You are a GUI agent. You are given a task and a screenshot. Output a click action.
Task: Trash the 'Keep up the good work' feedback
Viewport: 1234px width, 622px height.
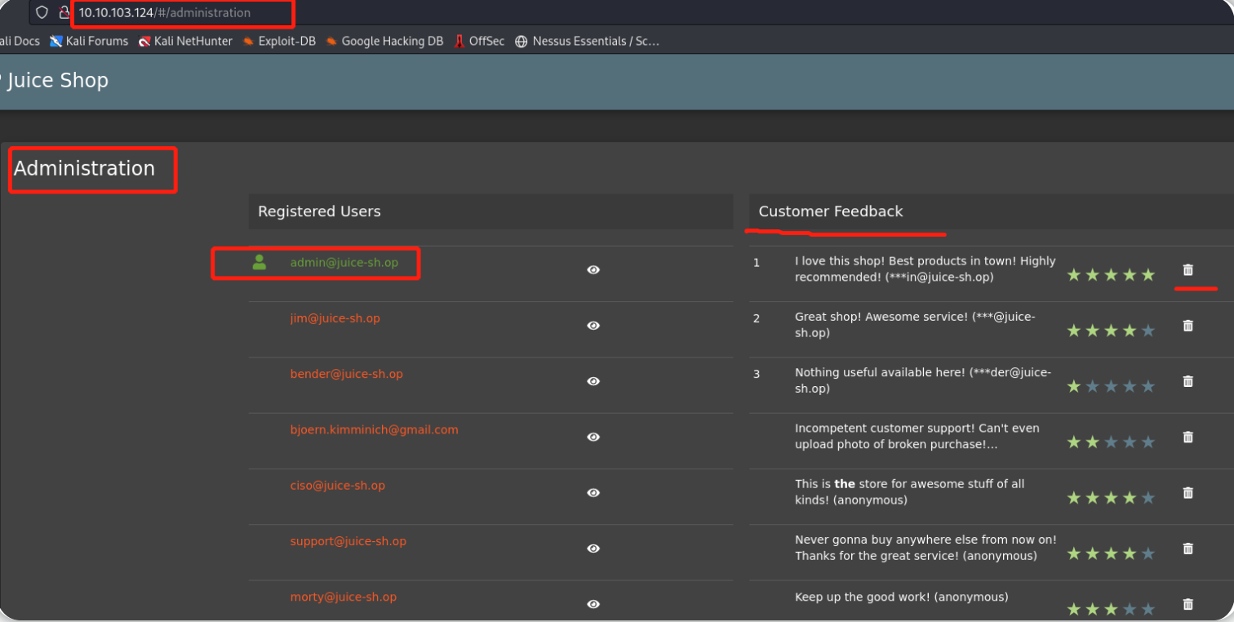(x=1188, y=604)
